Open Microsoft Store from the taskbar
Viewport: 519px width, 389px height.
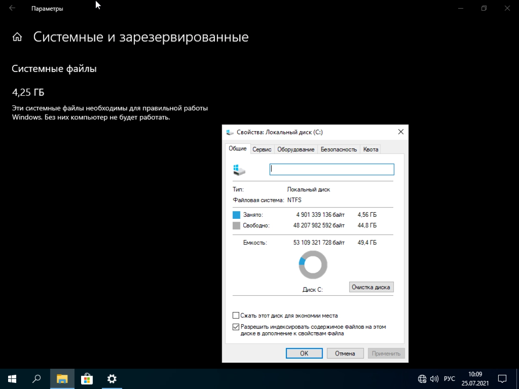(x=87, y=379)
